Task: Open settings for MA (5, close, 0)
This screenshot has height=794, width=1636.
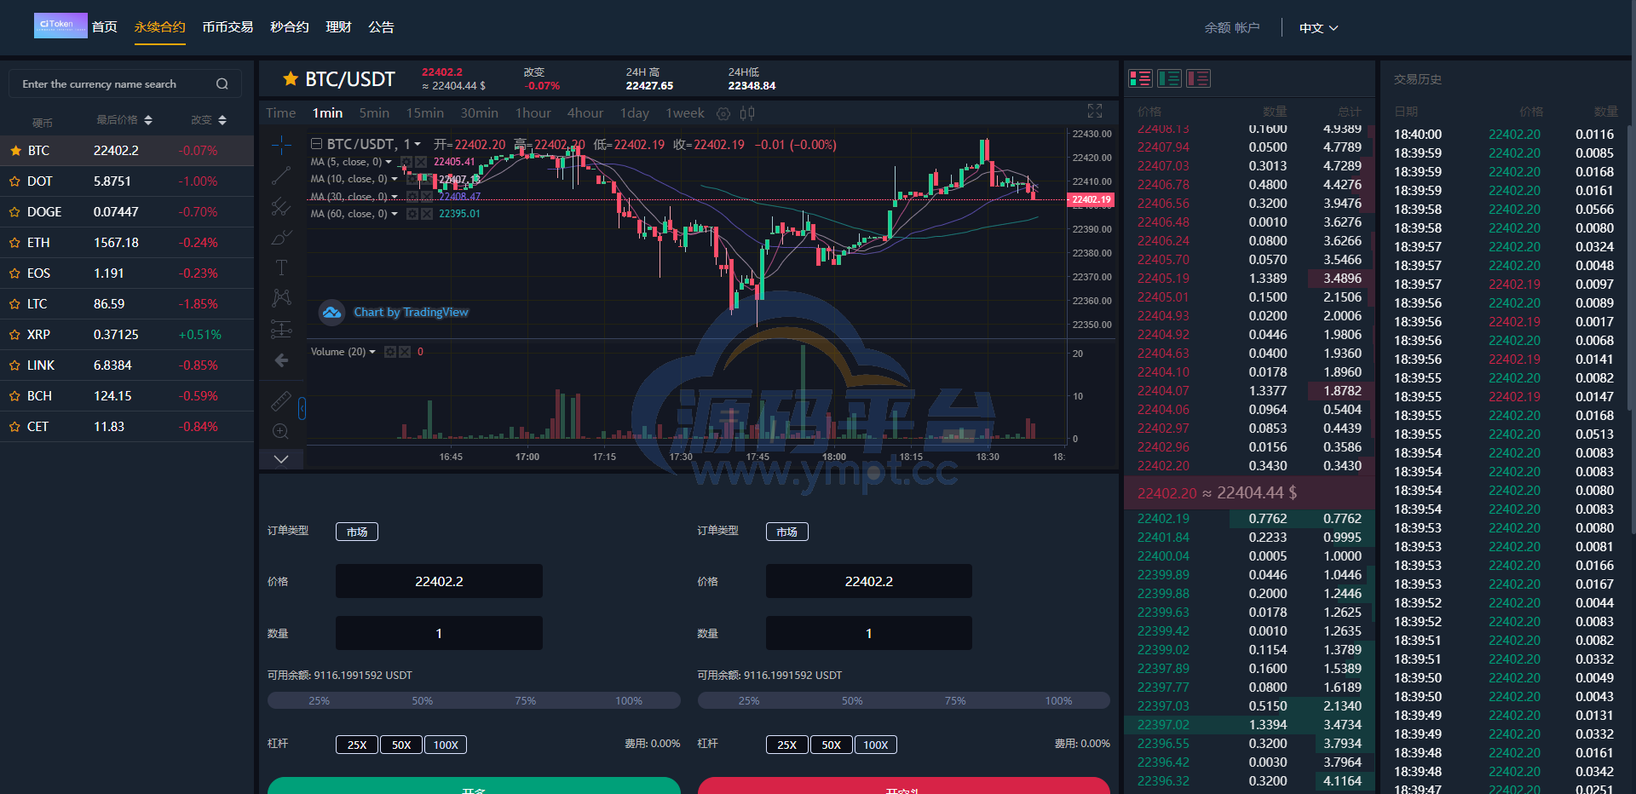Action: (x=406, y=162)
